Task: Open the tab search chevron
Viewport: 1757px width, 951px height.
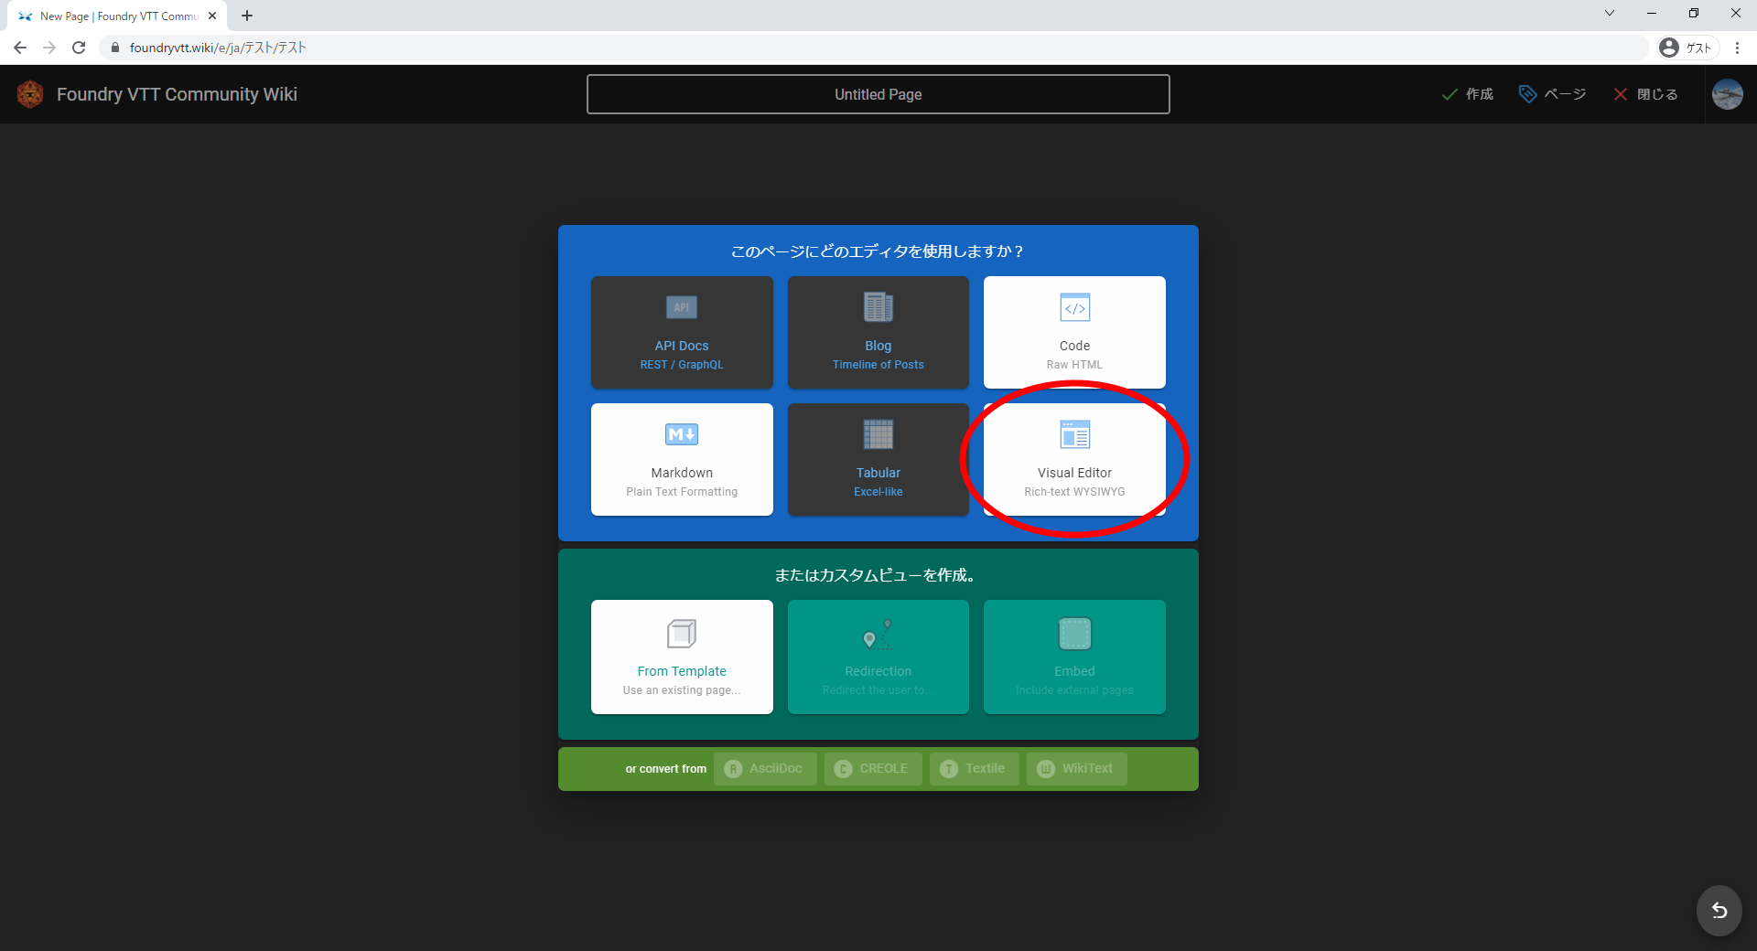Action: [x=1610, y=13]
